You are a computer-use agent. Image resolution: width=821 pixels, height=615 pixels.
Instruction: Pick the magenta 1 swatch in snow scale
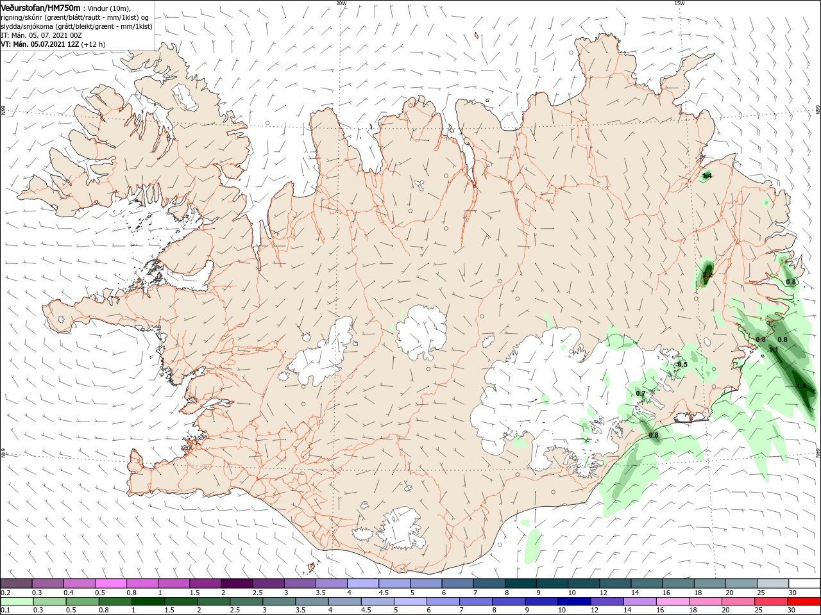174,584
